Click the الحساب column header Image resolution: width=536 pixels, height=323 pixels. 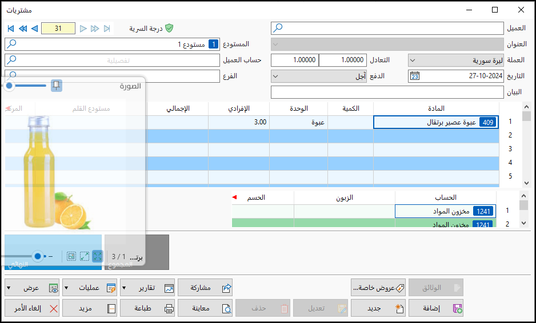coord(445,197)
